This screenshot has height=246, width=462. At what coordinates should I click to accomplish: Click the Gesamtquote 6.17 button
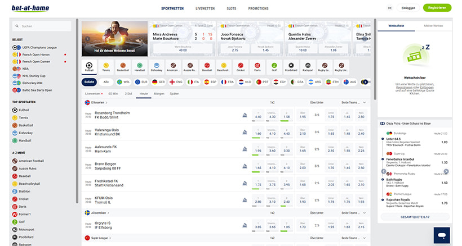(415, 217)
